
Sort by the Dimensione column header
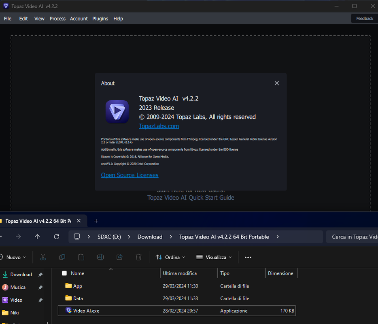[x=280, y=273]
